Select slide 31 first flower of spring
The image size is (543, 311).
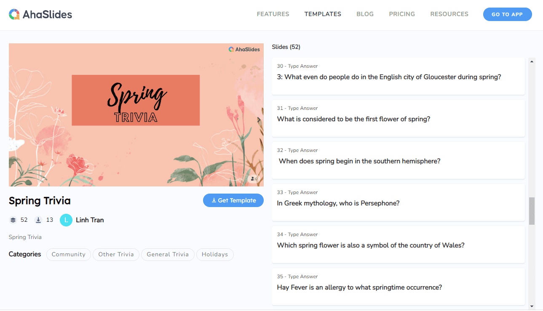click(398, 118)
